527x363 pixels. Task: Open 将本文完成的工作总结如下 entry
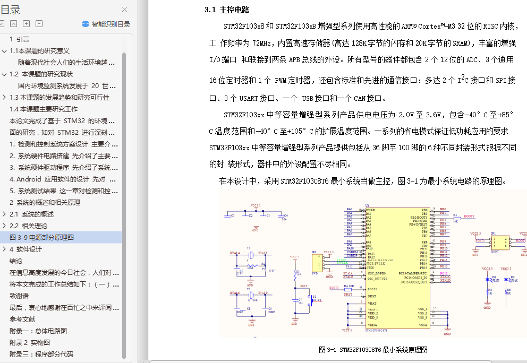point(64,284)
